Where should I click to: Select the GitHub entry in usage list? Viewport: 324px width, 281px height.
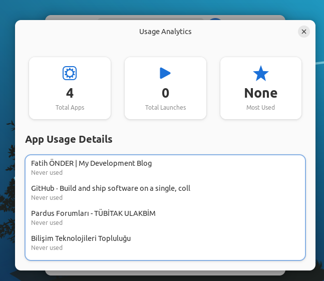[x=110, y=188]
